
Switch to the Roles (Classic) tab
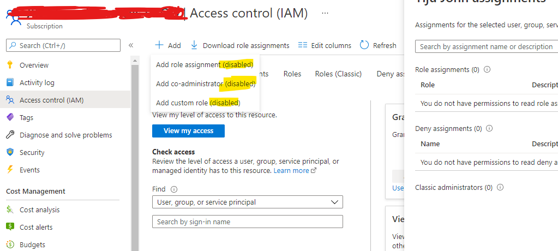click(x=338, y=74)
